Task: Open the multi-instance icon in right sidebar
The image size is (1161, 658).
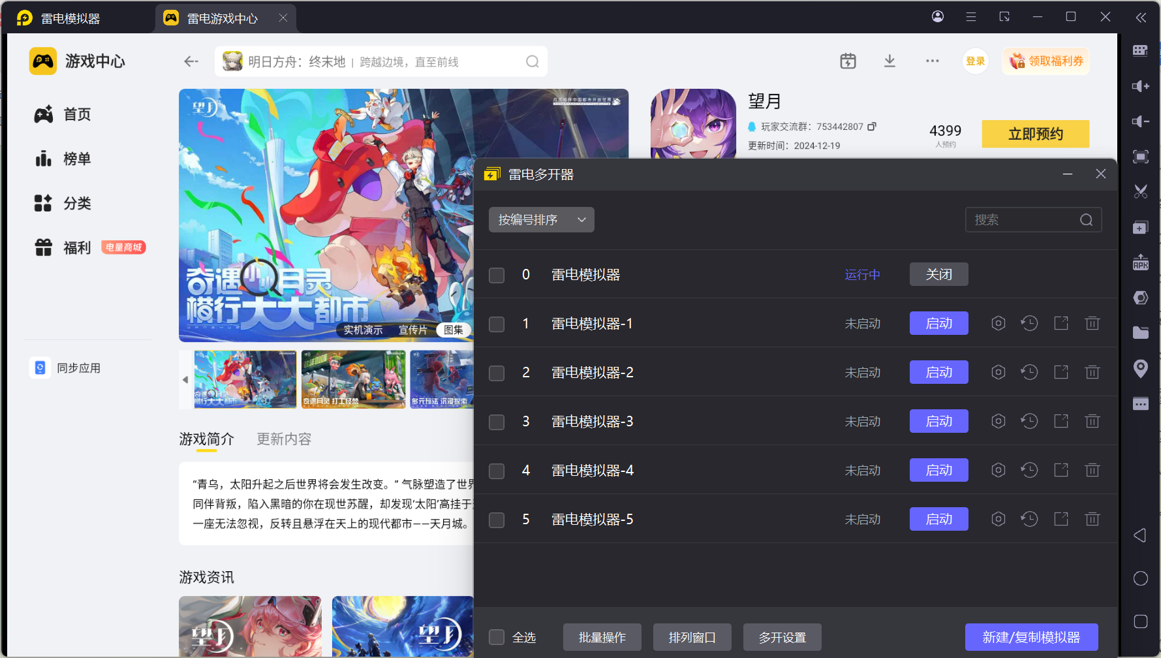Action: 1140,227
